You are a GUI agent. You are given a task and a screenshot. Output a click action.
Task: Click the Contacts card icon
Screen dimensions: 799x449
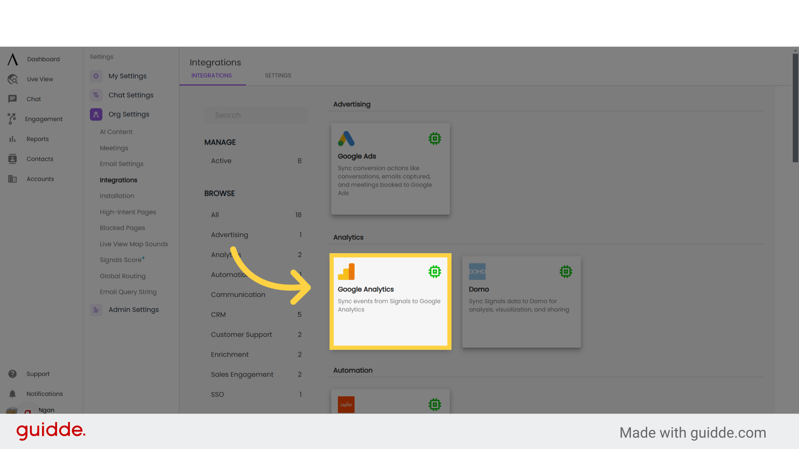coord(12,159)
